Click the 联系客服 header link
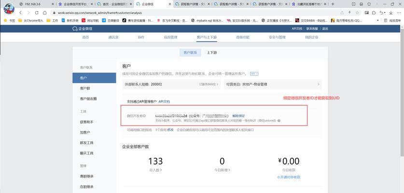The width and height of the screenshot is (404, 193). pos(312,28)
